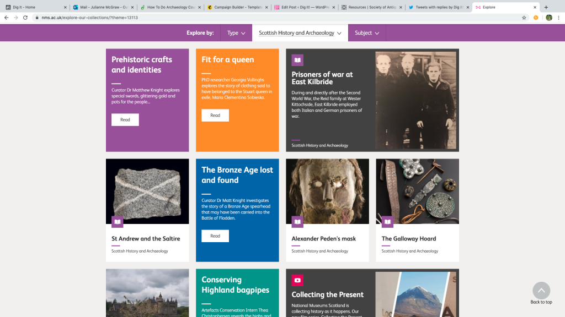Click the Galloway Hoard artefacts photo
The width and height of the screenshot is (565, 317).
coord(418,191)
